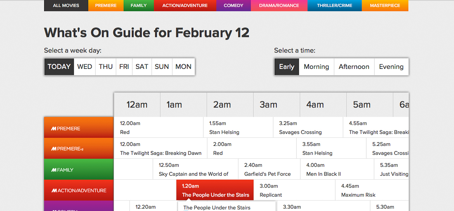The height and width of the screenshot is (211, 454).
Task: Click the 2am time column header
Action: click(230, 105)
